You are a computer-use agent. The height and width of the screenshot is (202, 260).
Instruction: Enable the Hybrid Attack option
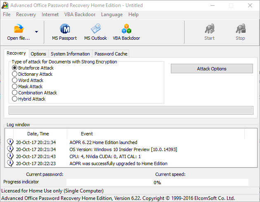point(15,99)
